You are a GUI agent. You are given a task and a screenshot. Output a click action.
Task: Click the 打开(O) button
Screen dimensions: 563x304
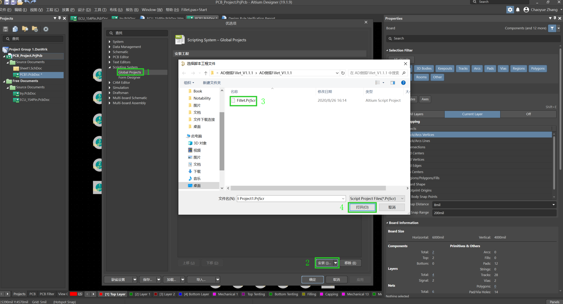tap(362, 208)
